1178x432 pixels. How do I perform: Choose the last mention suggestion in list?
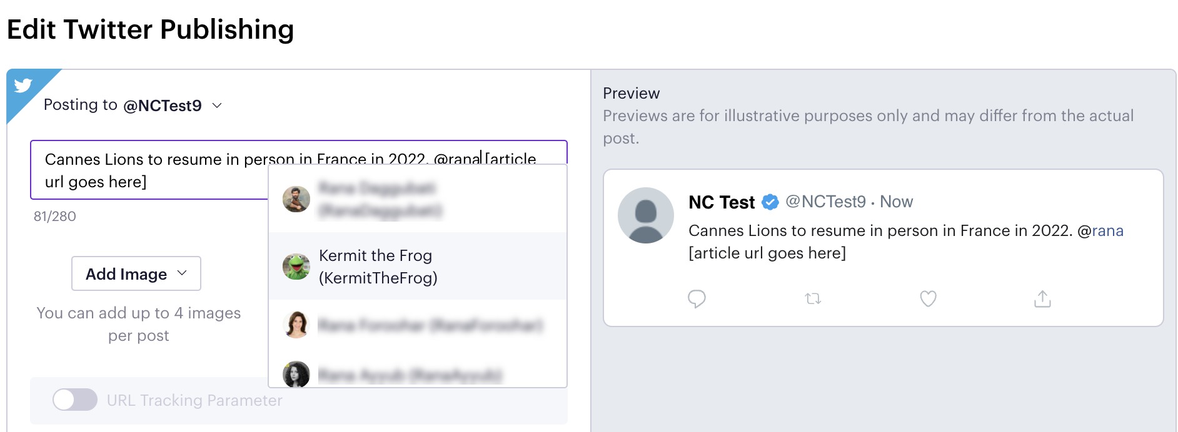(x=418, y=374)
